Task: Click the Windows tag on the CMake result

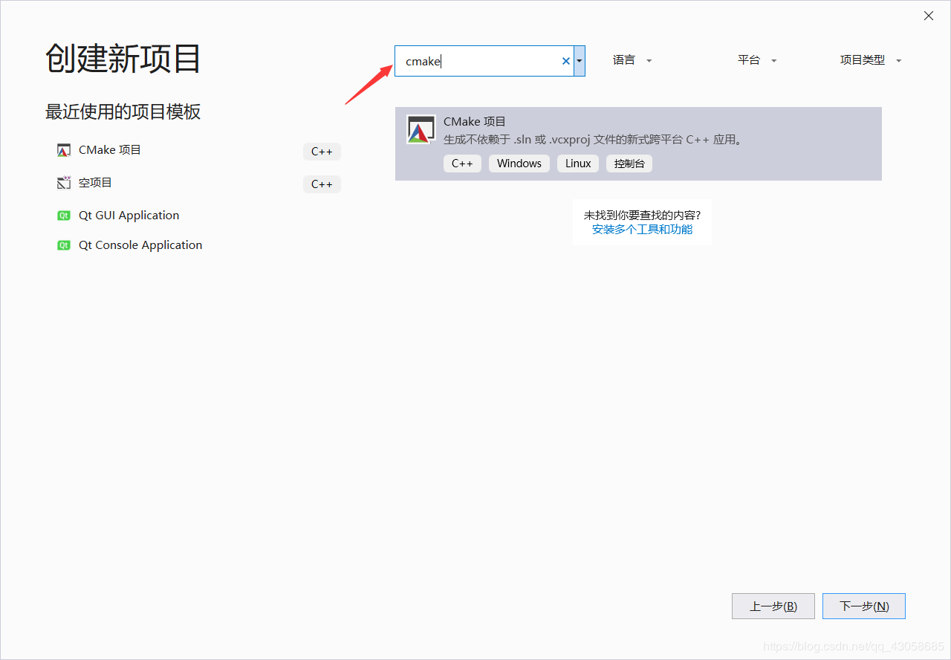Action: [519, 163]
